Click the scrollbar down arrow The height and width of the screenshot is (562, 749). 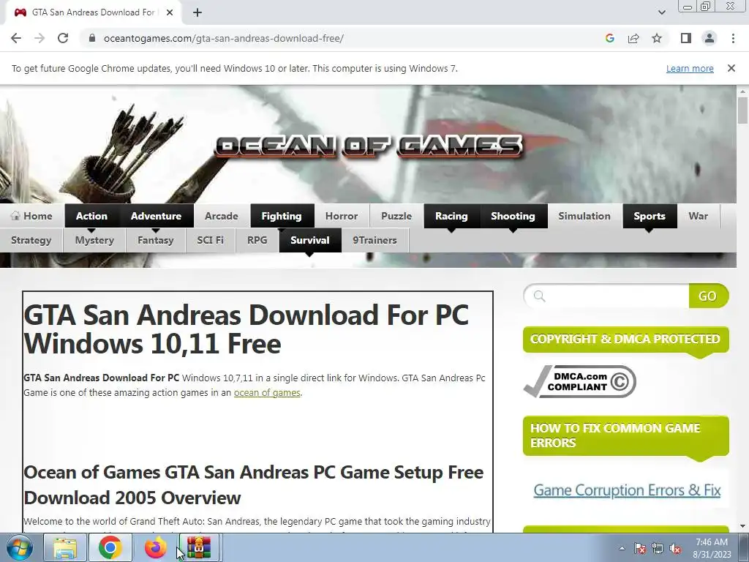742,526
